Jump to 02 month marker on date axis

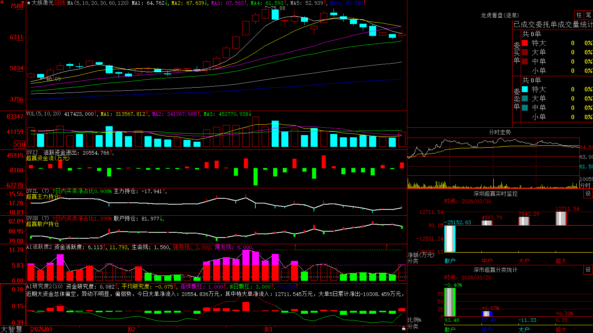pos(132,329)
